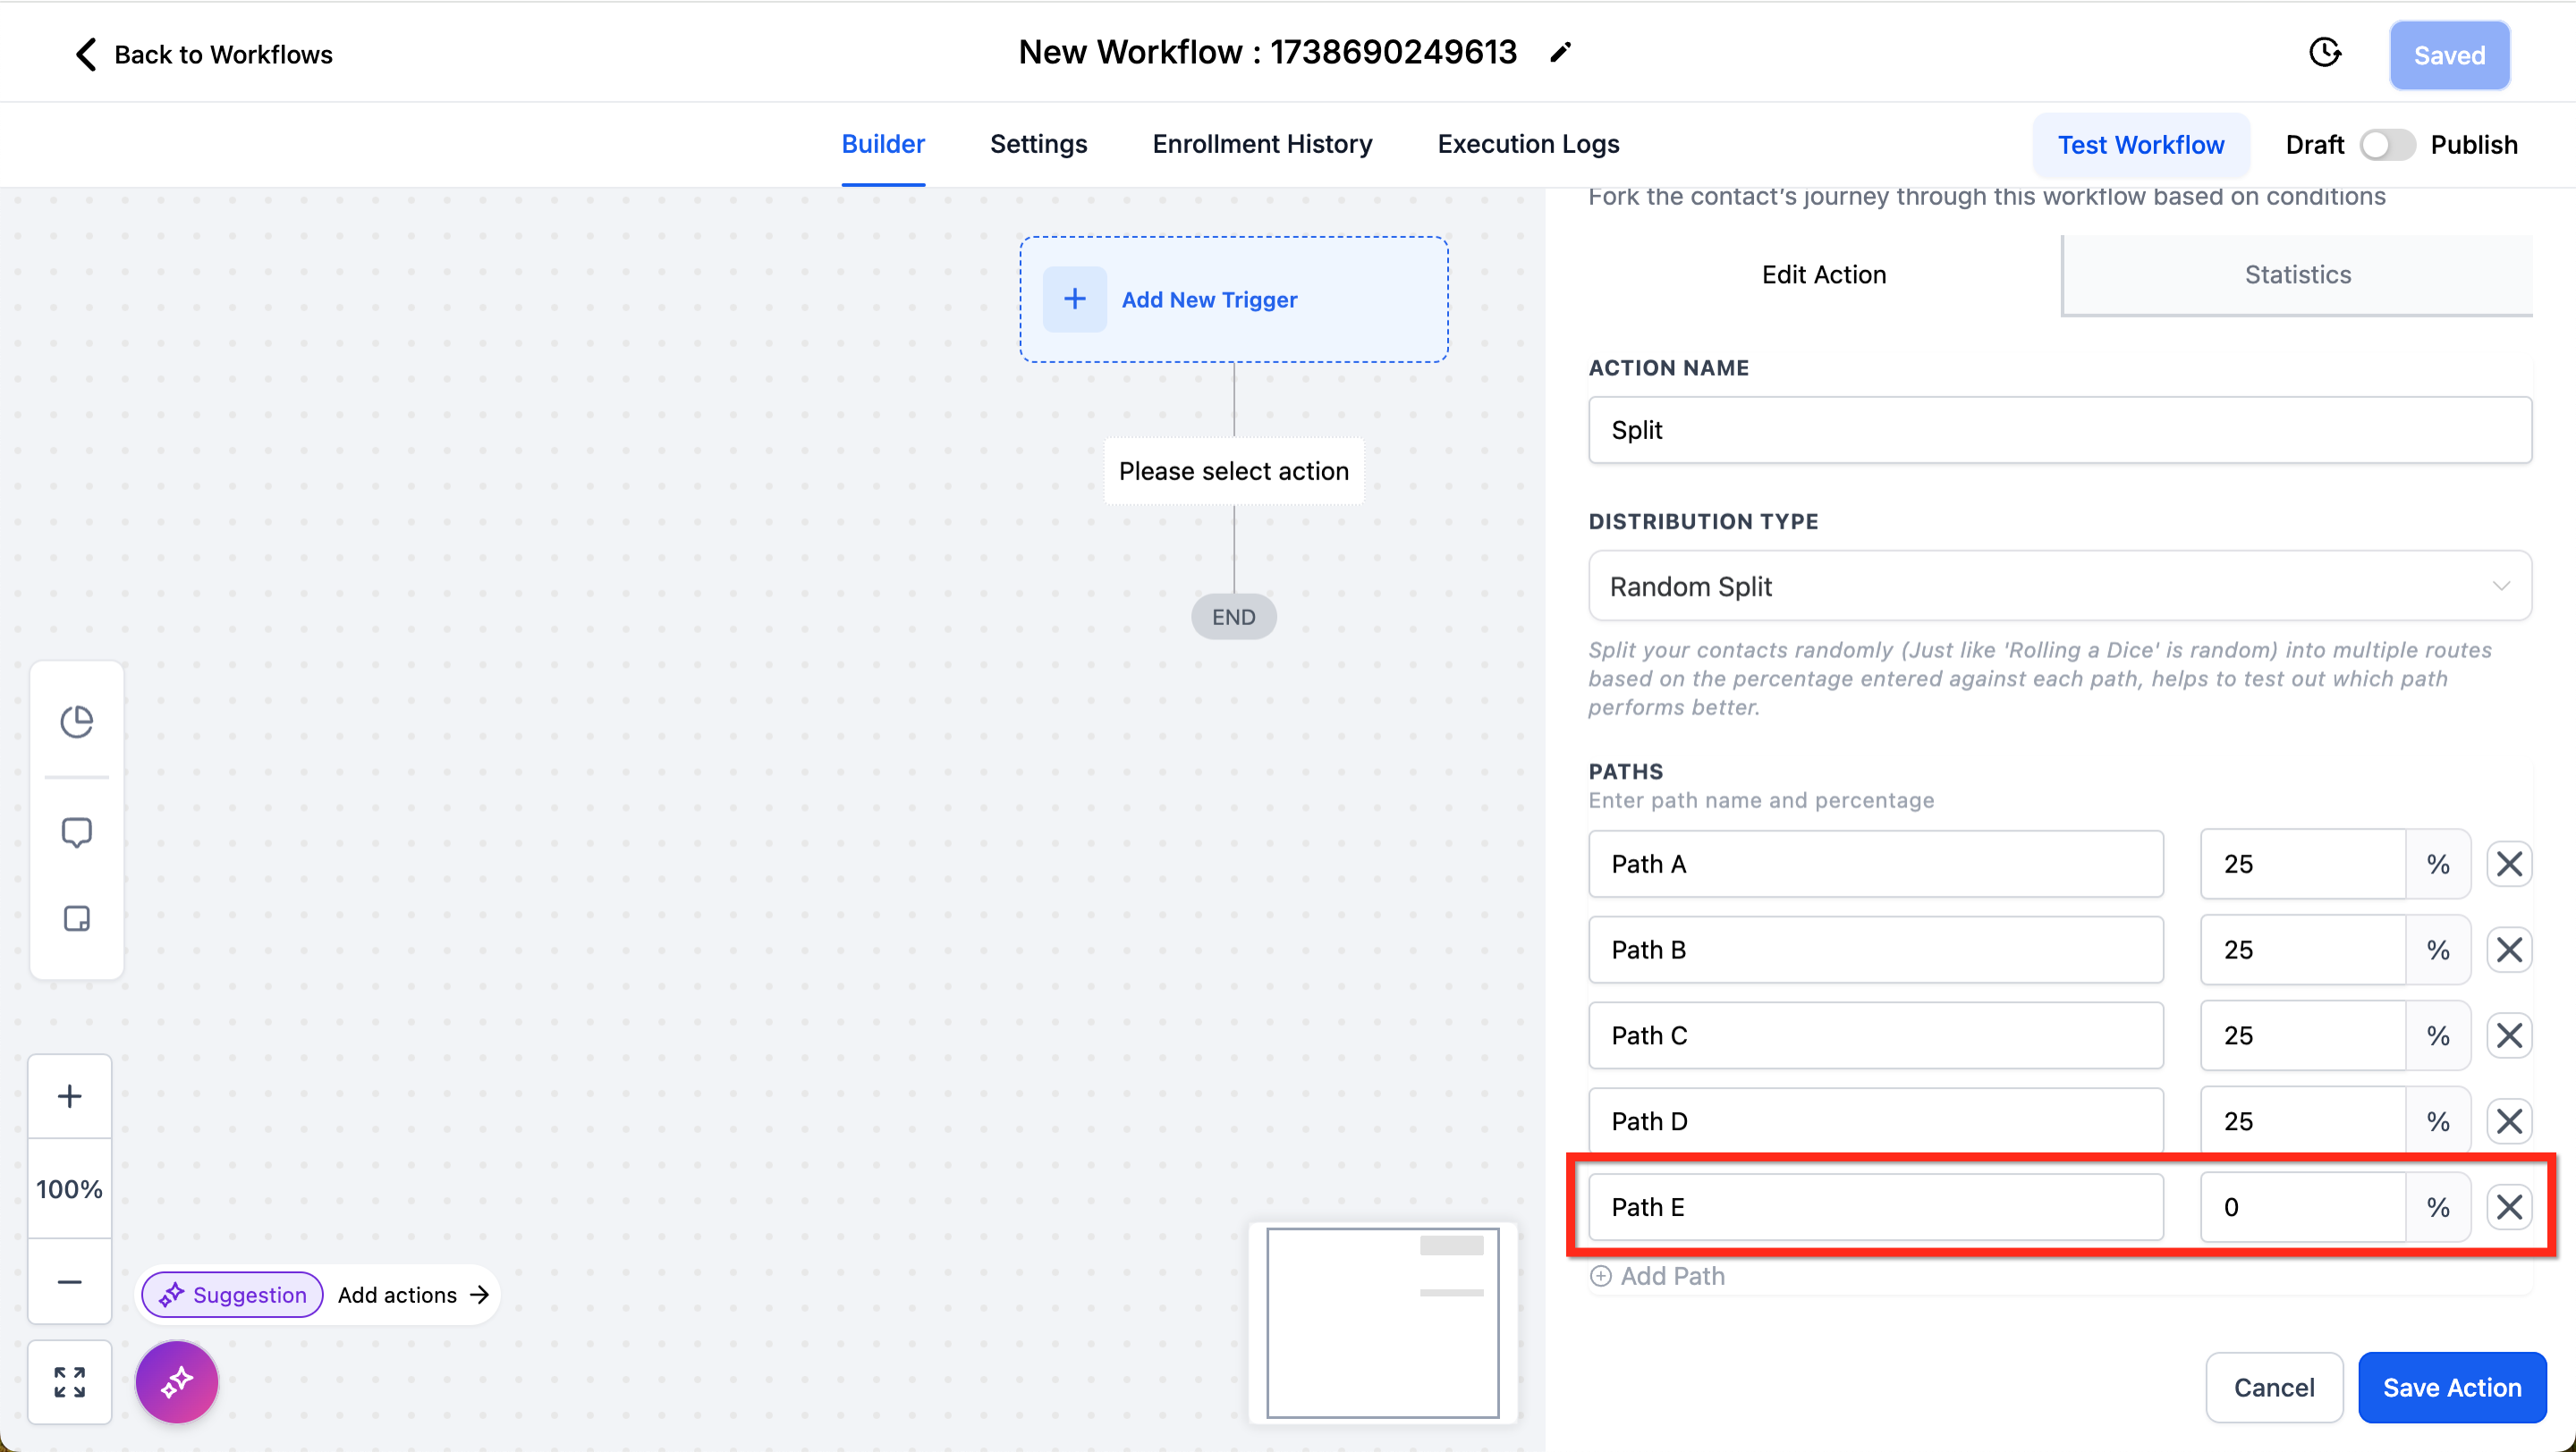Toggle the Draft/Publish switch
Screen dimensions: 2576x1452
(x=2387, y=145)
